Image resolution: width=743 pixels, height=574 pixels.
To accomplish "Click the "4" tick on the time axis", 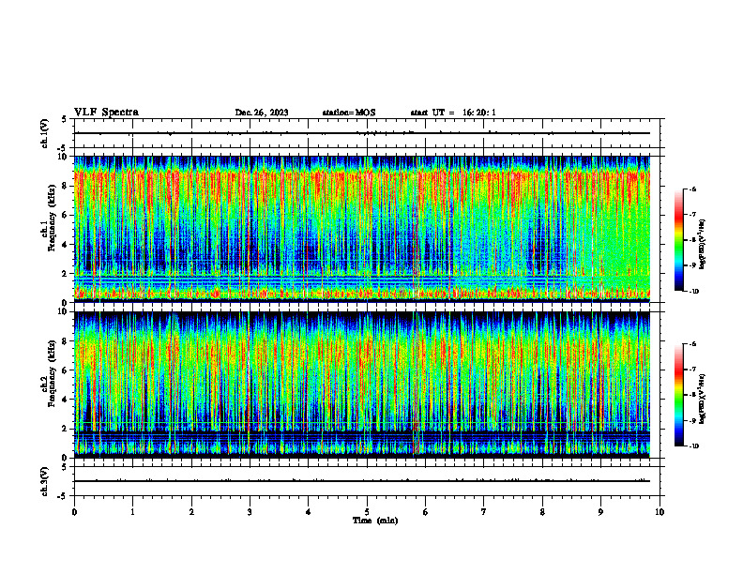I will pyautogui.click(x=309, y=512).
